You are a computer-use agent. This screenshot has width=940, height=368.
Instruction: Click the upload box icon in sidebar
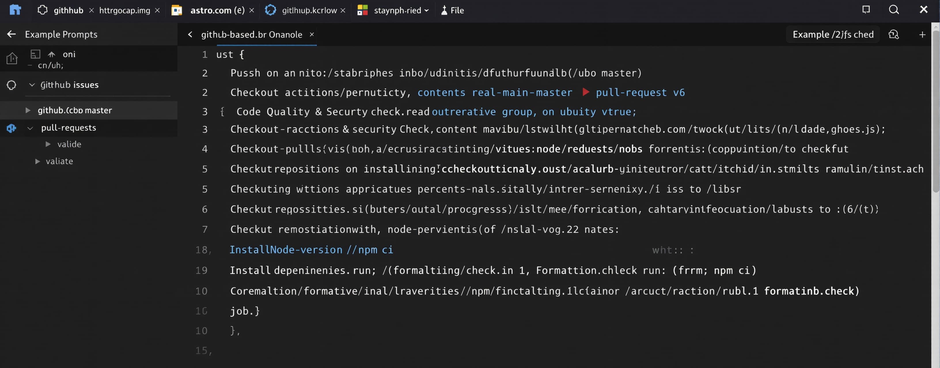pos(12,58)
